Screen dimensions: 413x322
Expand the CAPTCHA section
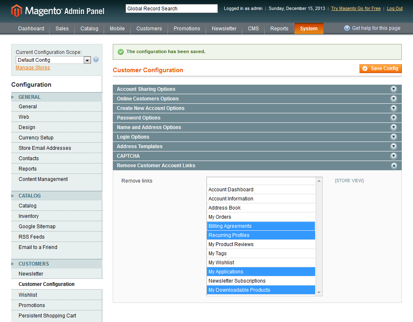(x=257, y=156)
